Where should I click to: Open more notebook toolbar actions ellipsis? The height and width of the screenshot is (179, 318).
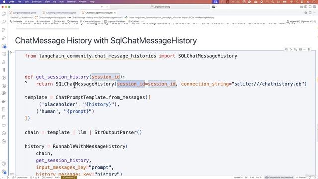(x=143, y=21)
